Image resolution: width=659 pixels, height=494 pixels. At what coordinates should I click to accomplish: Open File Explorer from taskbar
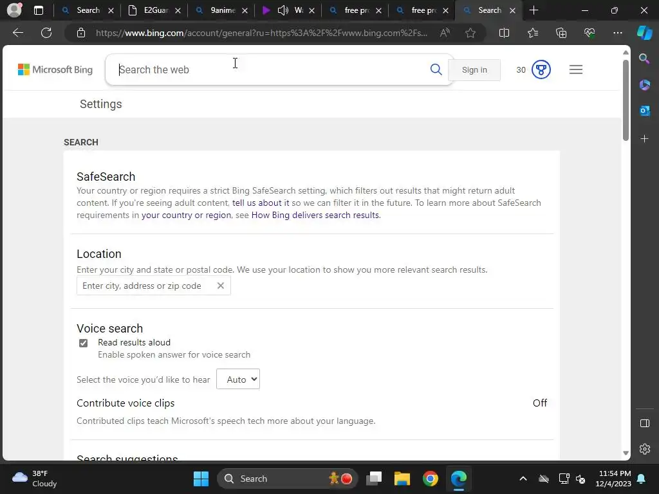point(402,479)
